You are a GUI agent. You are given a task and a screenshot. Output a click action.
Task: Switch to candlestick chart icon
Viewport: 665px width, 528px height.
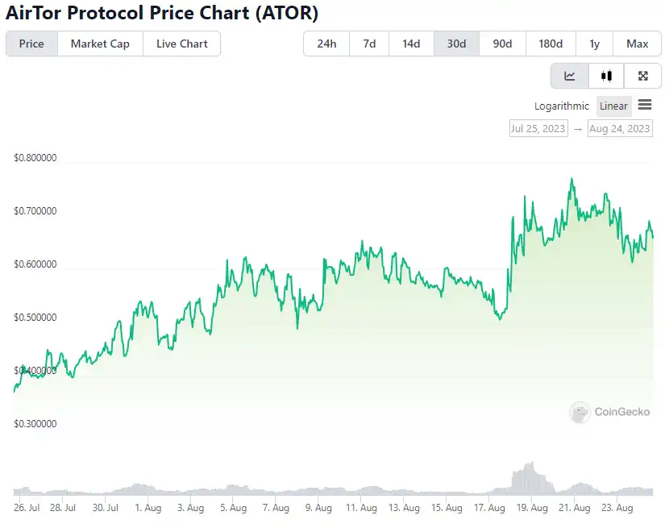[606, 76]
